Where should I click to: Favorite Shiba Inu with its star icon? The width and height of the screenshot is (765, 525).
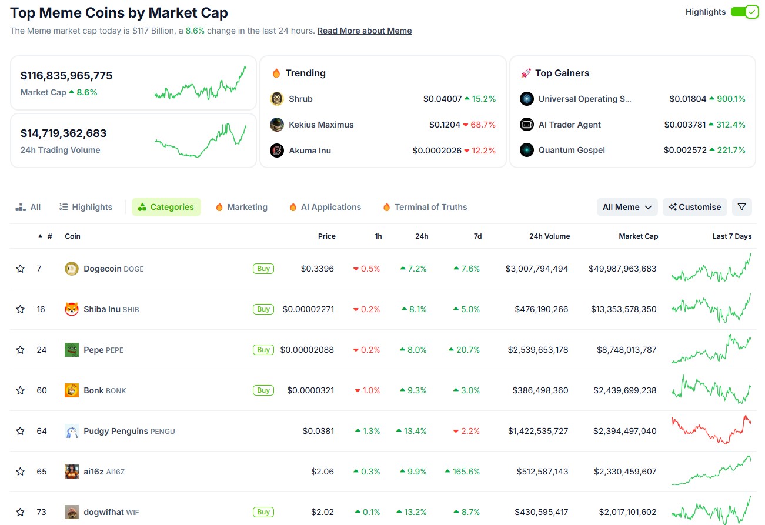(x=21, y=309)
